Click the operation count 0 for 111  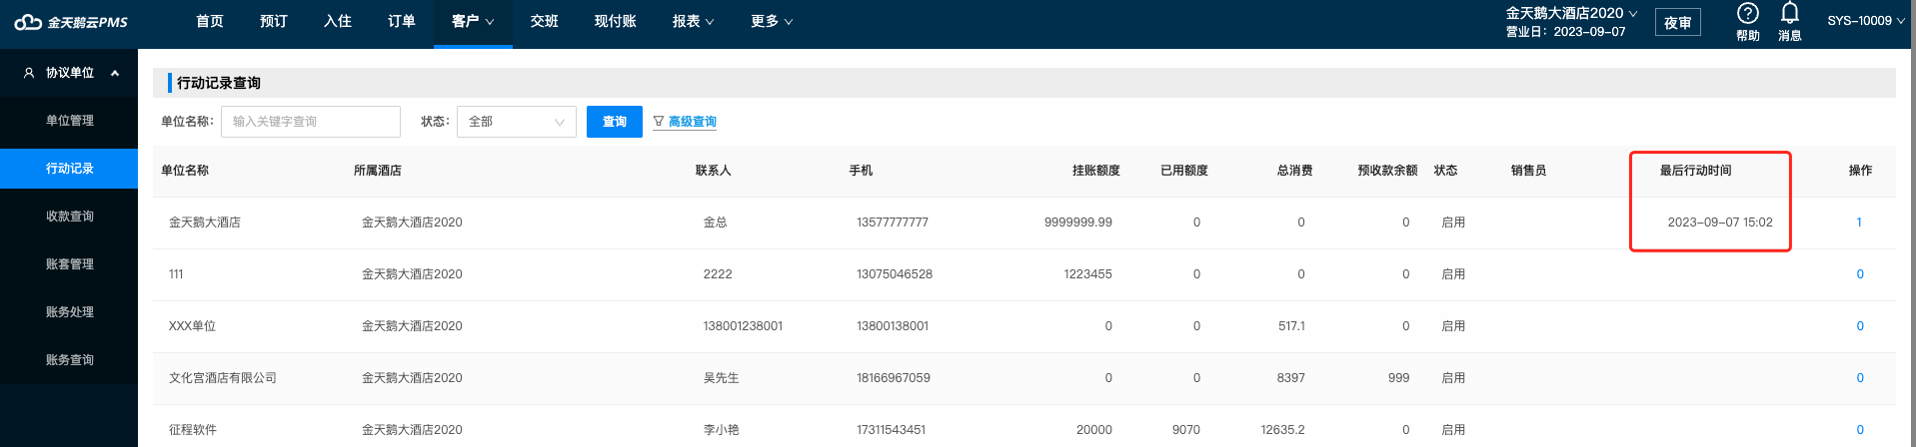coord(1860,274)
